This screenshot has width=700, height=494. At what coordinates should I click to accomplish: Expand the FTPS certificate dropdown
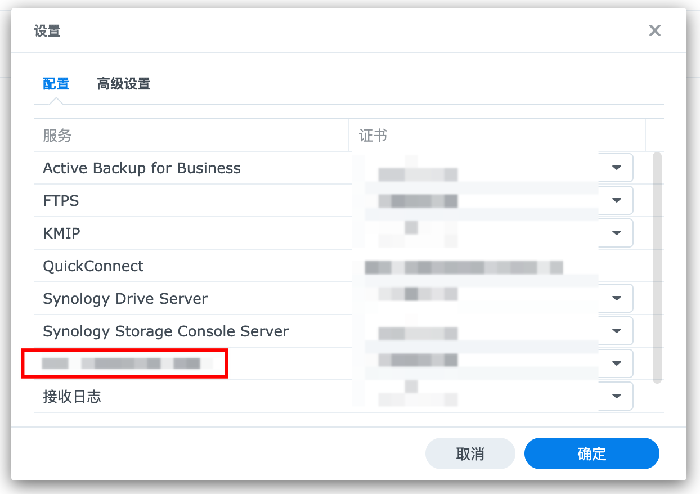(616, 200)
